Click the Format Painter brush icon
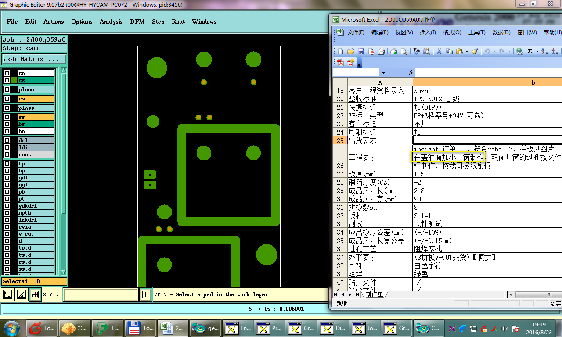Screen dimensions: 562x337 tap(475, 51)
